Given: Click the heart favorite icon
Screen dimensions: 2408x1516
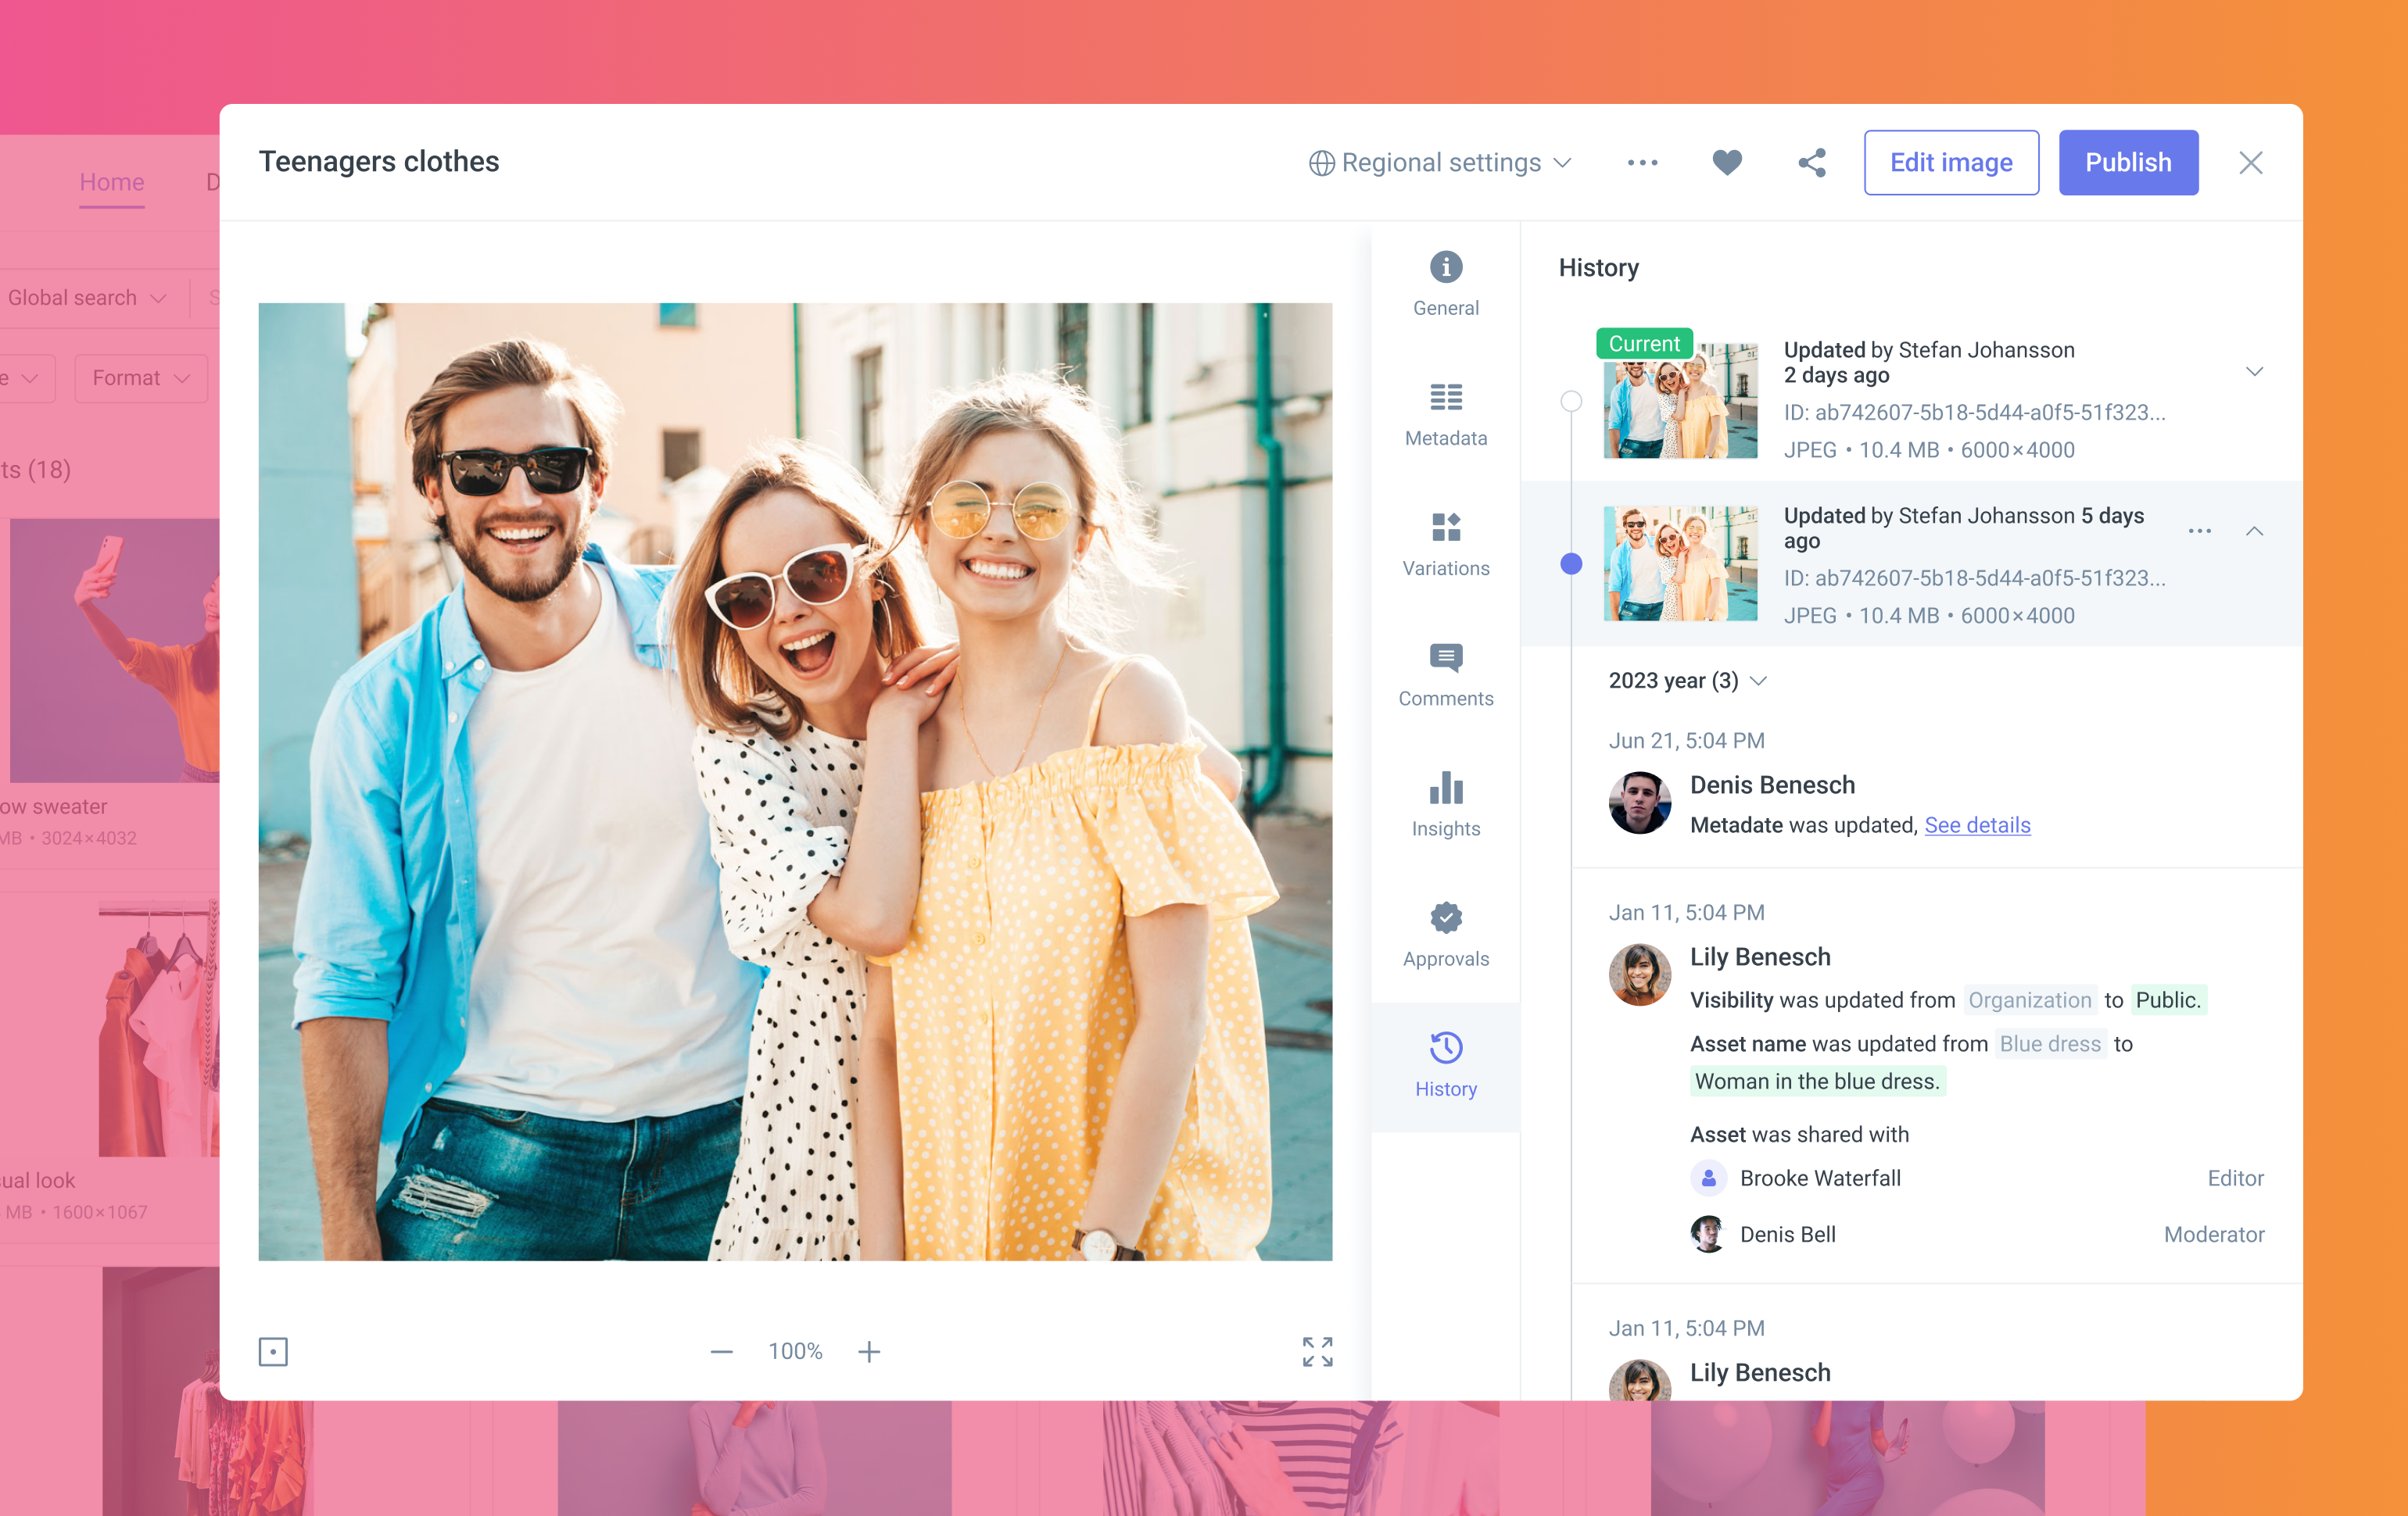Looking at the screenshot, I should pyautogui.click(x=1726, y=162).
